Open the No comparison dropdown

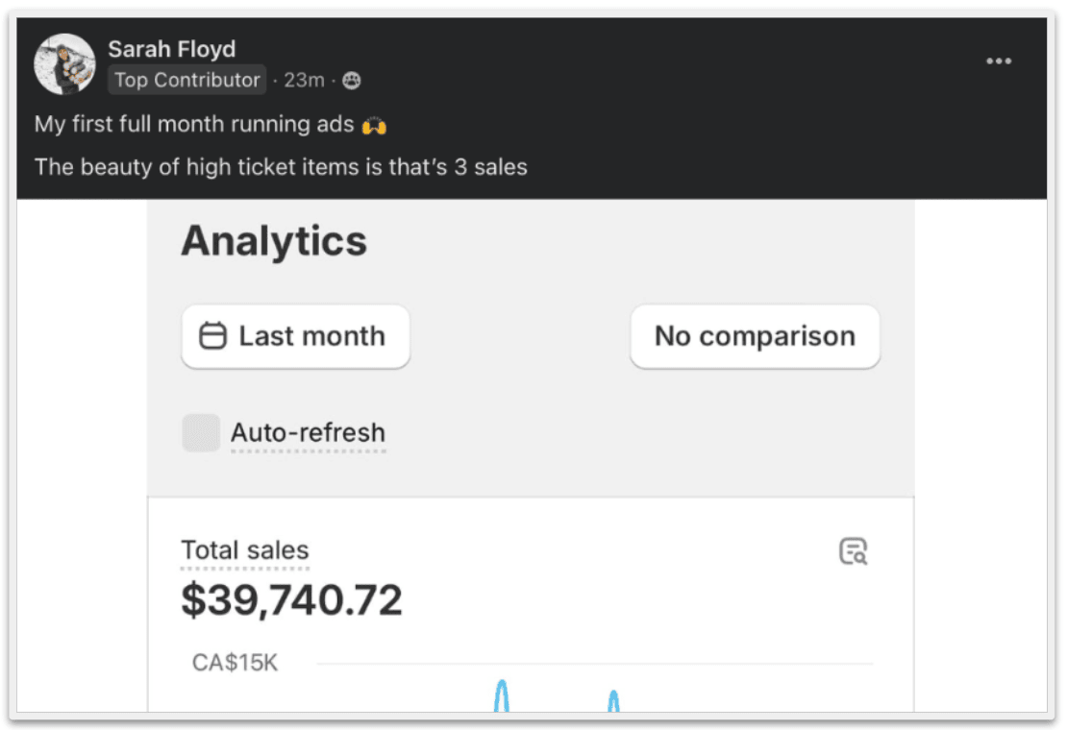tap(755, 336)
